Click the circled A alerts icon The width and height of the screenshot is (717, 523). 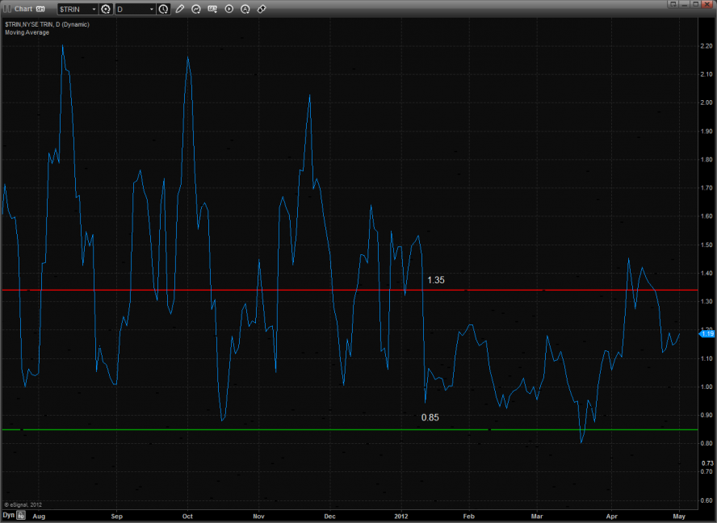coord(245,9)
